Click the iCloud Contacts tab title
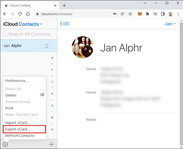183x149 pixels. pos(20,6)
